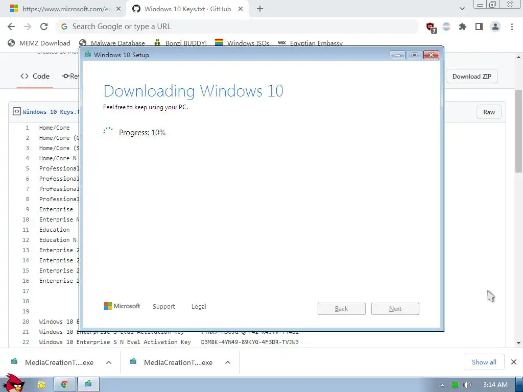Expand options chevron for second MediaCreationT download
This screenshot has height=392, width=523.
(x=228, y=362)
